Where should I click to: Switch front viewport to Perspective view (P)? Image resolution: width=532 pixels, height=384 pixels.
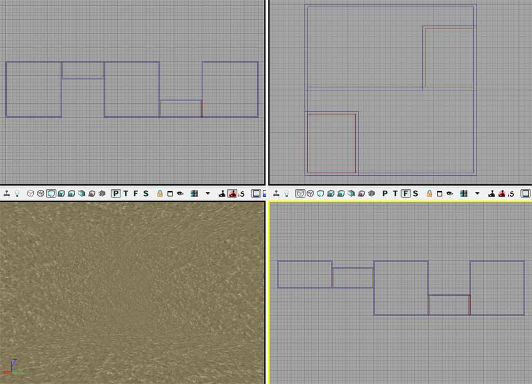[x=385, y=194]
